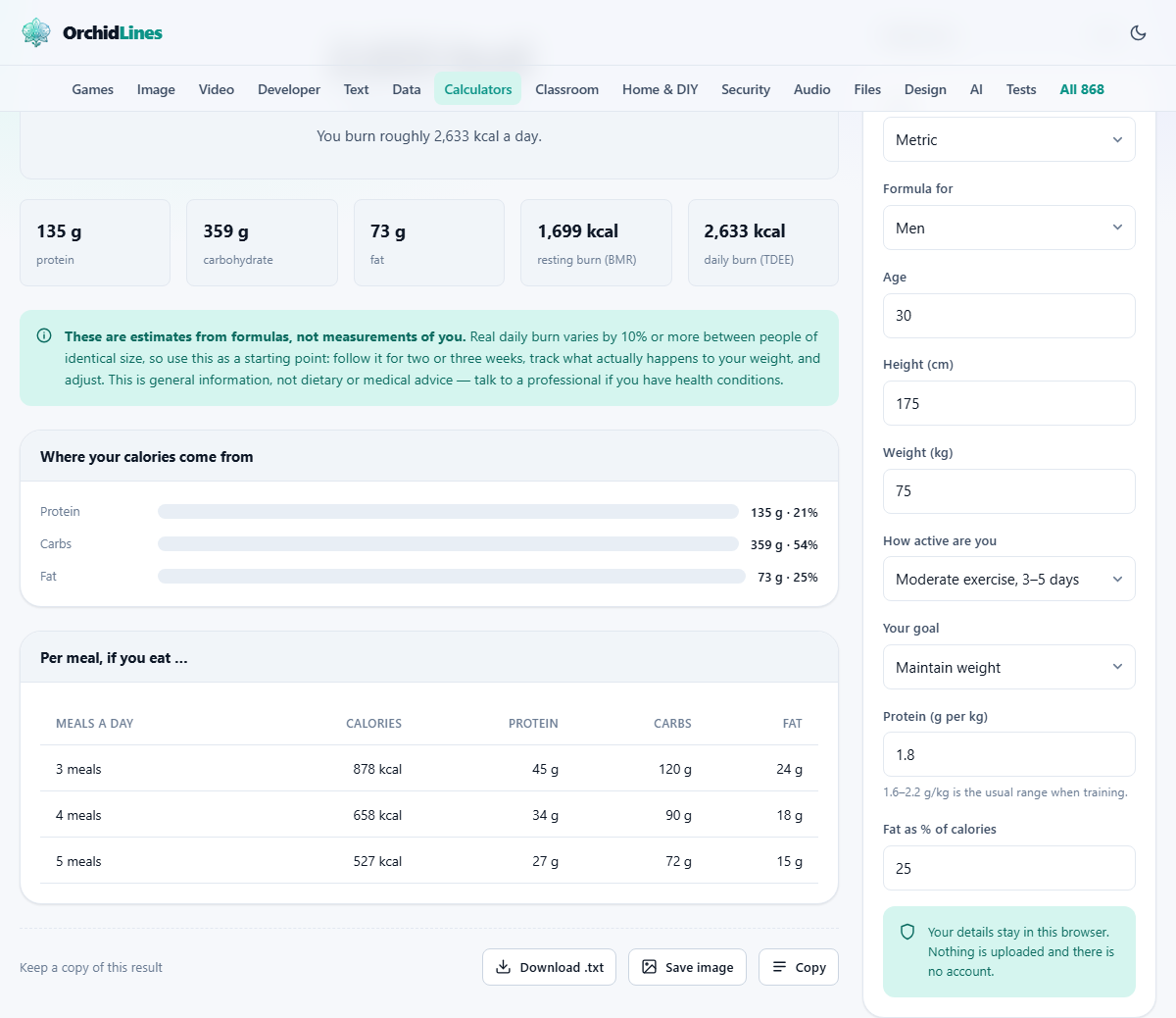Image resolution: width=1176 pixels, height=1018 pixels.
Task: Open the AI category
Action: click(976, 89)
